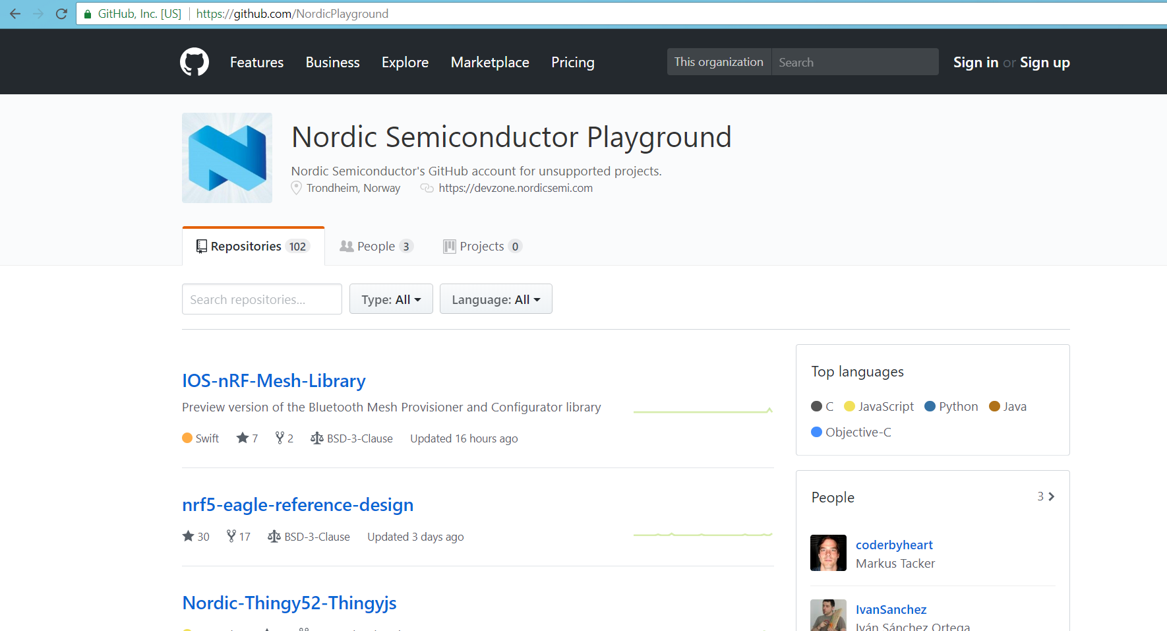Click the People heading in sidebar
The image size is (1167, 631).
click(x=833, y=497)
